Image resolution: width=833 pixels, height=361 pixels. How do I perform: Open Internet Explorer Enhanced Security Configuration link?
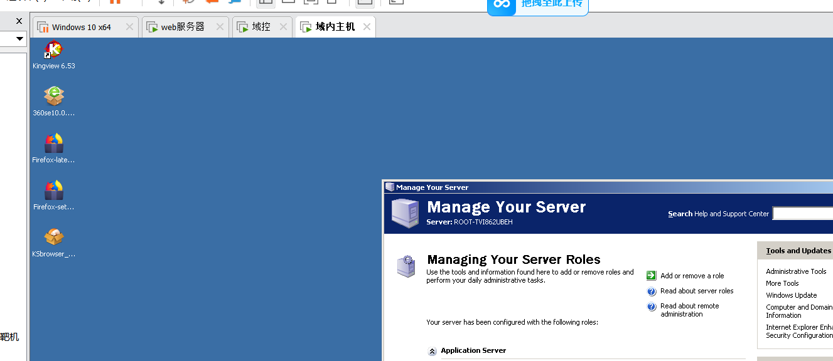click(x=799, y=332)
